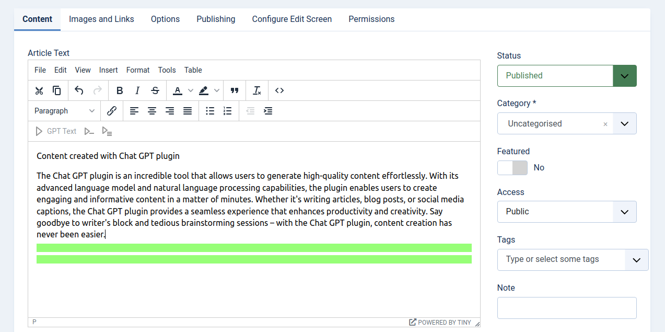Open the text color picker arrow
This screenshot has width=665, height=332.
pyautogui.click(x=191, y=90)
